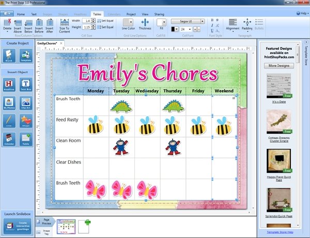Screen dimensions: 310x238
Task: Open the Line Color dropdown
Action: 131,22
